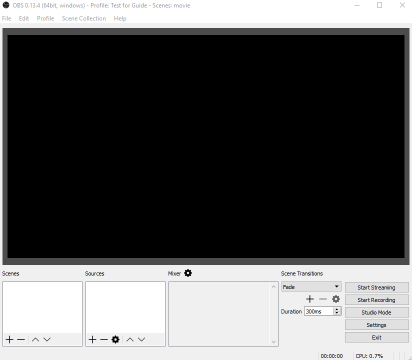Viewport: 412px width, 360px height.
Task: Click the Exit button
Action: (x=377, y=337)
